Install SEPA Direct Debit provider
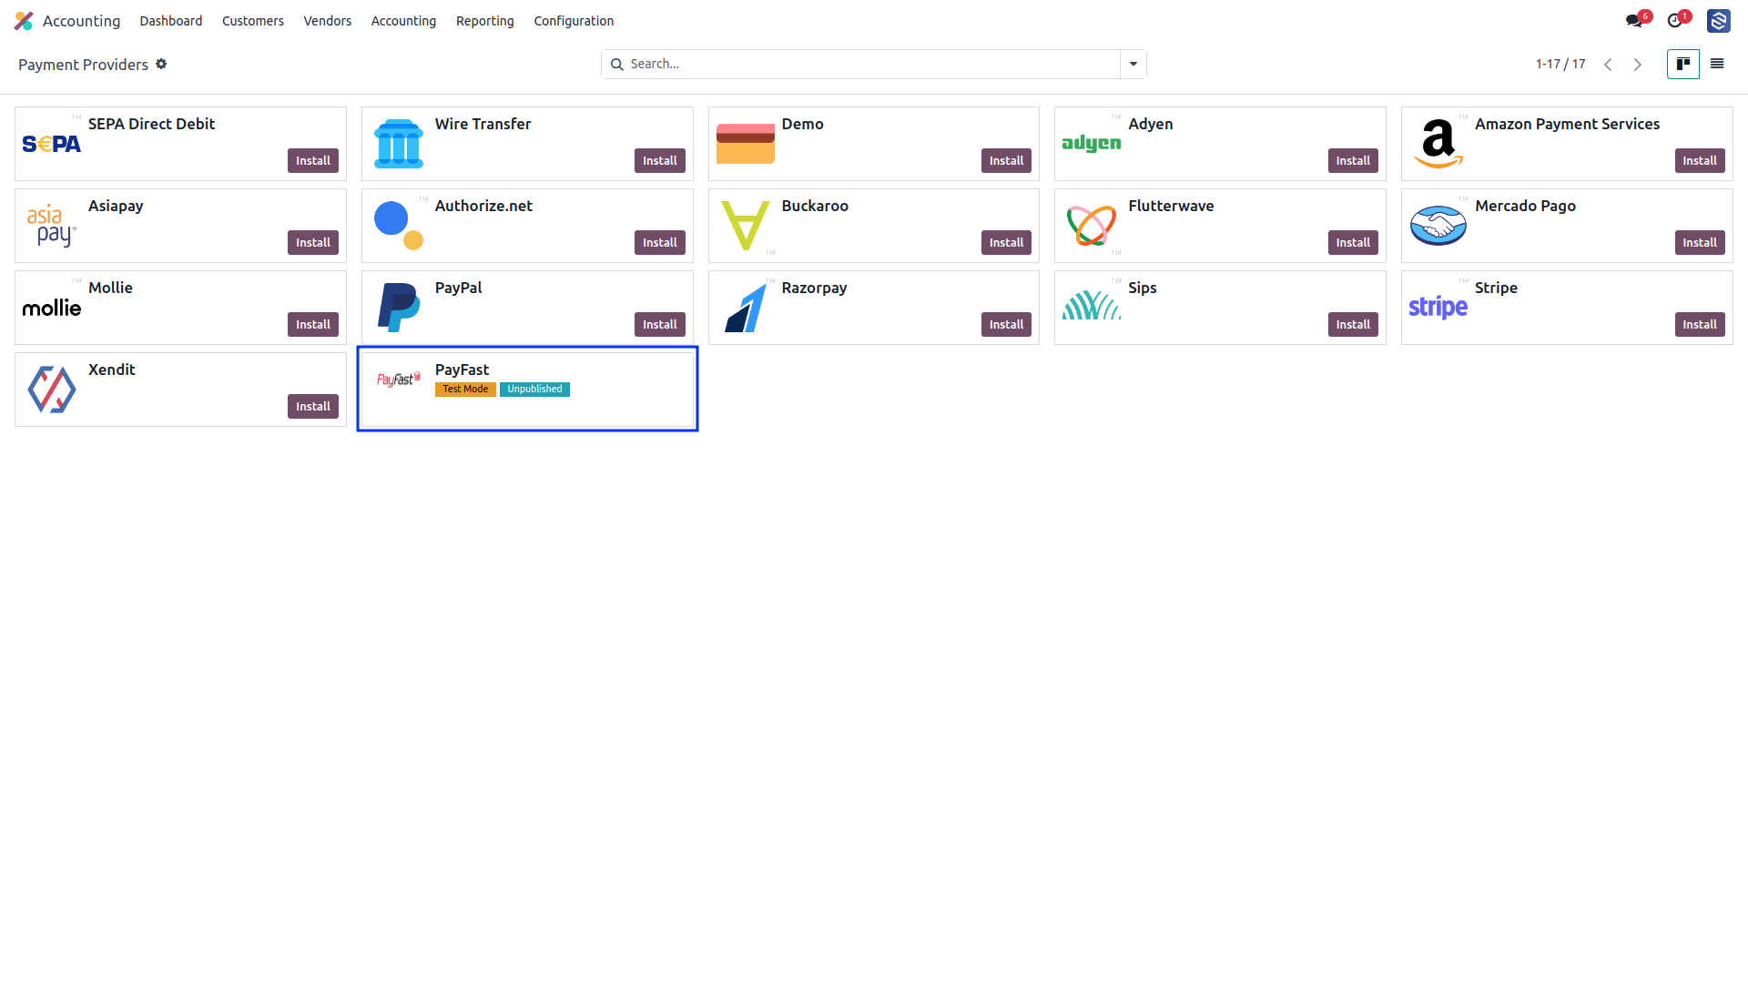Image resolution: width=1748 pixels, height=983 pixels. pos(313,160)
